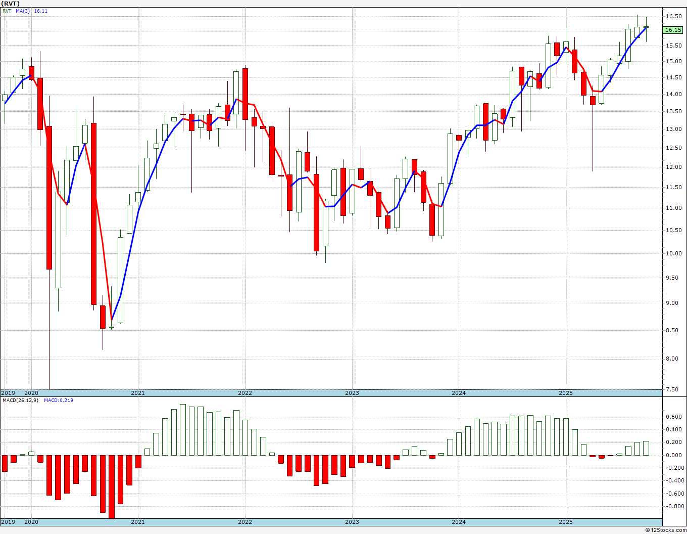The width and height of the screenshot is (687, 534).
Task: Select 2019 on the price chart time axis
Action: (x=8, y=393)
